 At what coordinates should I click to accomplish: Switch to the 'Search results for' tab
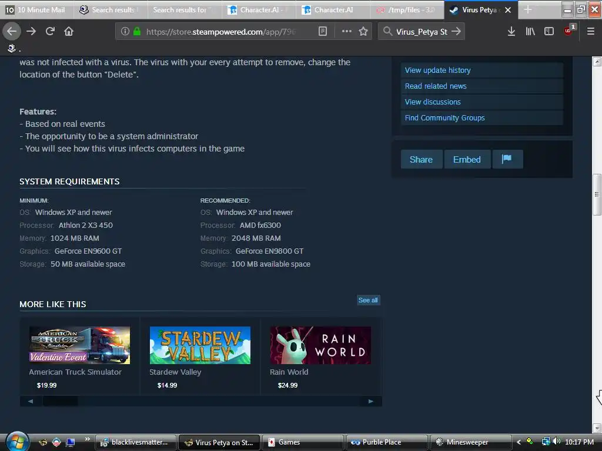(185, 10)
